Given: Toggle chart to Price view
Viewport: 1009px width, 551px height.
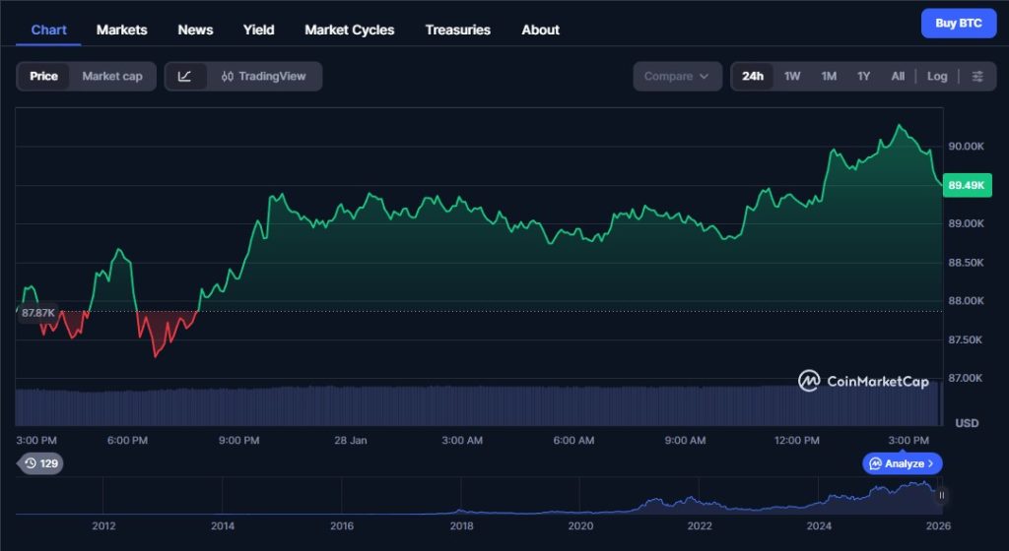Looking at the screenshot, I should click(43, 77).
